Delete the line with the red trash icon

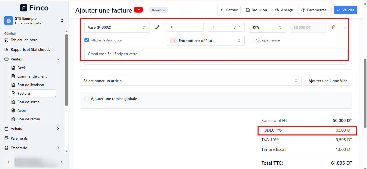pos(334,27)
